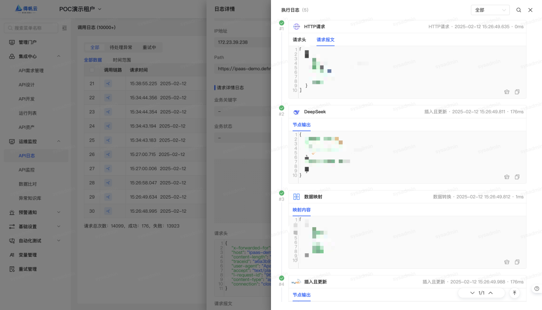Close the execution log drawer

(x=530, y=10)
